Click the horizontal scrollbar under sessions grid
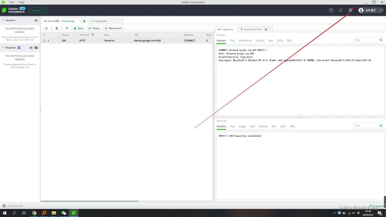386x217 pixels. click(x=90, y=201)
